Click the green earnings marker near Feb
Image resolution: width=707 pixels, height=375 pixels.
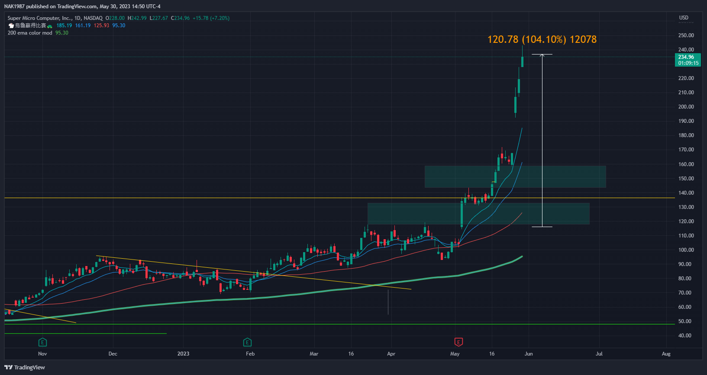(x=247, y=343)
